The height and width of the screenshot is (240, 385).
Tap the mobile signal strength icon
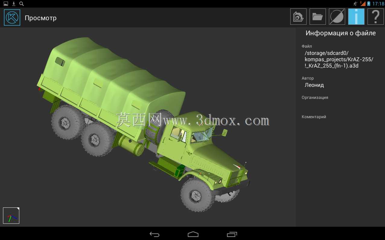click(363, 4)
